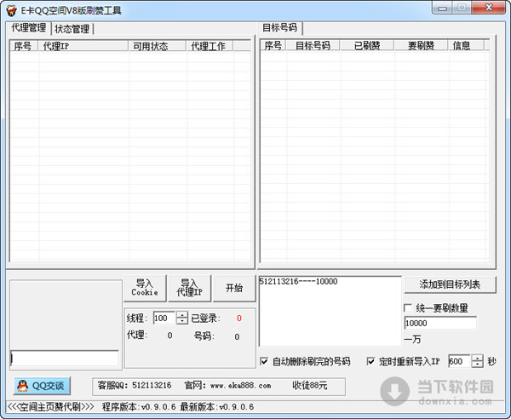The height and width of the screenshot is (419, 511).
Task: Click 最新版本:v0.9.0.6 status text
Action: tap(217, 406)
